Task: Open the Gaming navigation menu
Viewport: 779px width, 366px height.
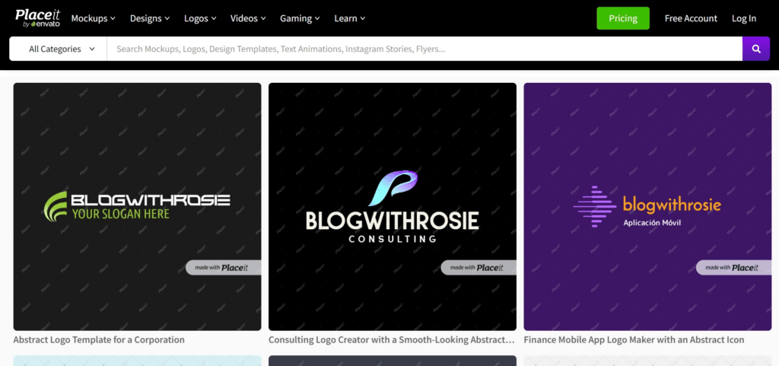Action: pos(300,18)
